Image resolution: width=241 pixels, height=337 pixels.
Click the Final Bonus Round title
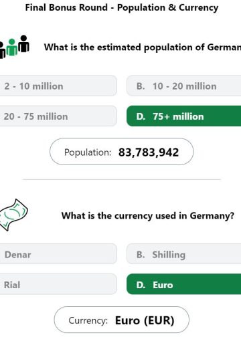tap(122, 7)
